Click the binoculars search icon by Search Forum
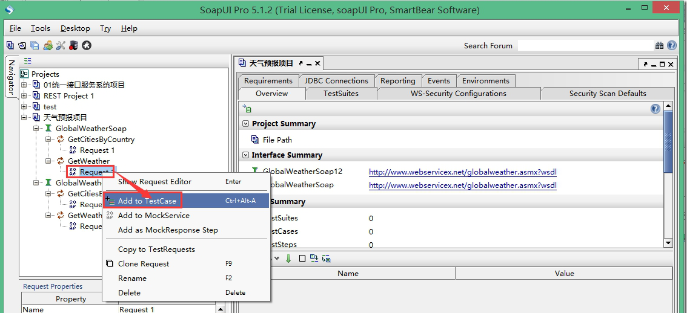This screenshot has height=325, width=687. 659,45
